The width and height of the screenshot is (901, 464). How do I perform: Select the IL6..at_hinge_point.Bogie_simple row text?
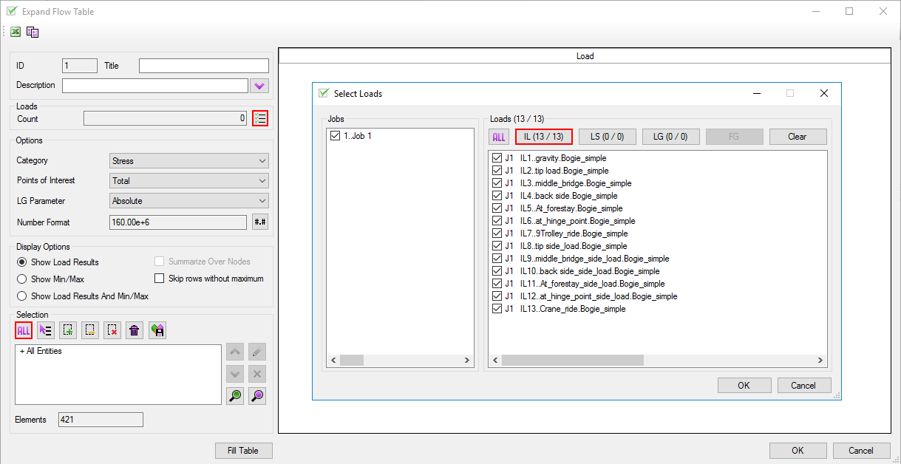(577, 221)
